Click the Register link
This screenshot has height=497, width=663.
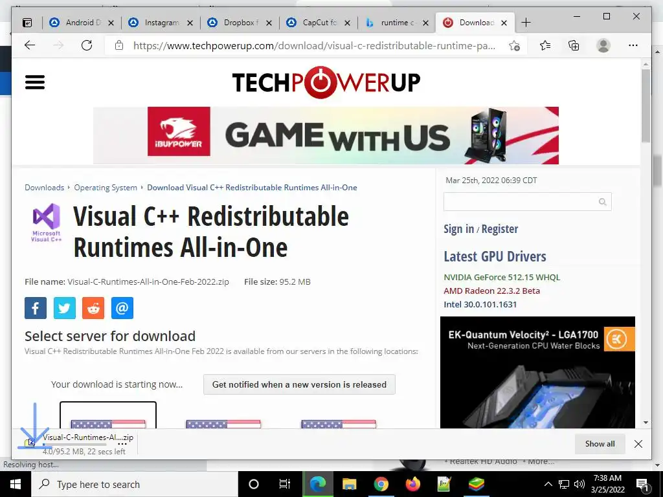pyautogui.click(x=500, y=228)
